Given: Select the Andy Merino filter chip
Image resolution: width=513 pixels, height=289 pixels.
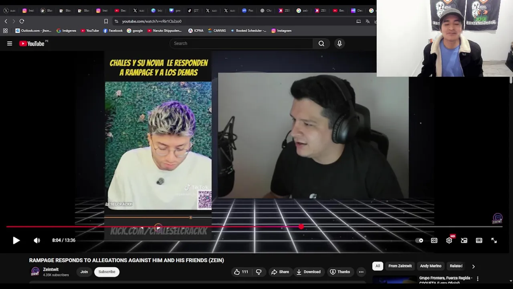Looking at the screenshot, I should click(430, 266).
